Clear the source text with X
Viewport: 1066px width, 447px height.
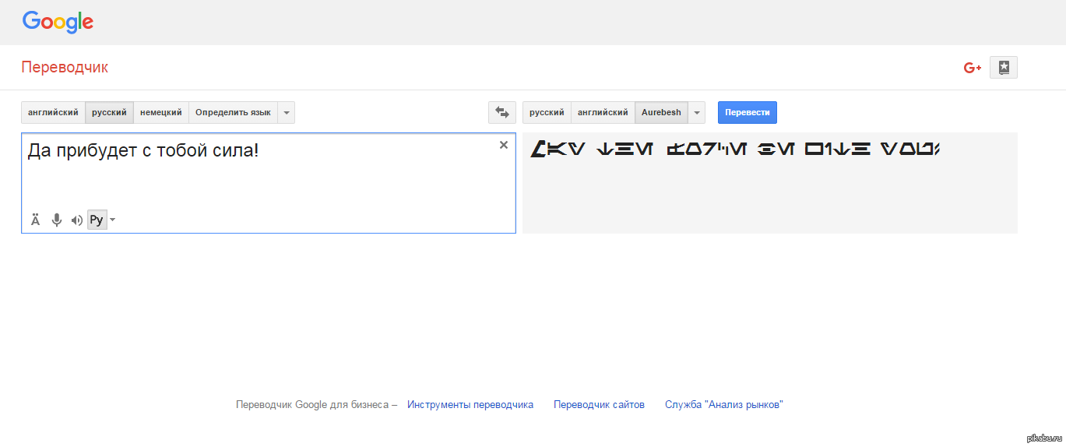coord(503,145)
